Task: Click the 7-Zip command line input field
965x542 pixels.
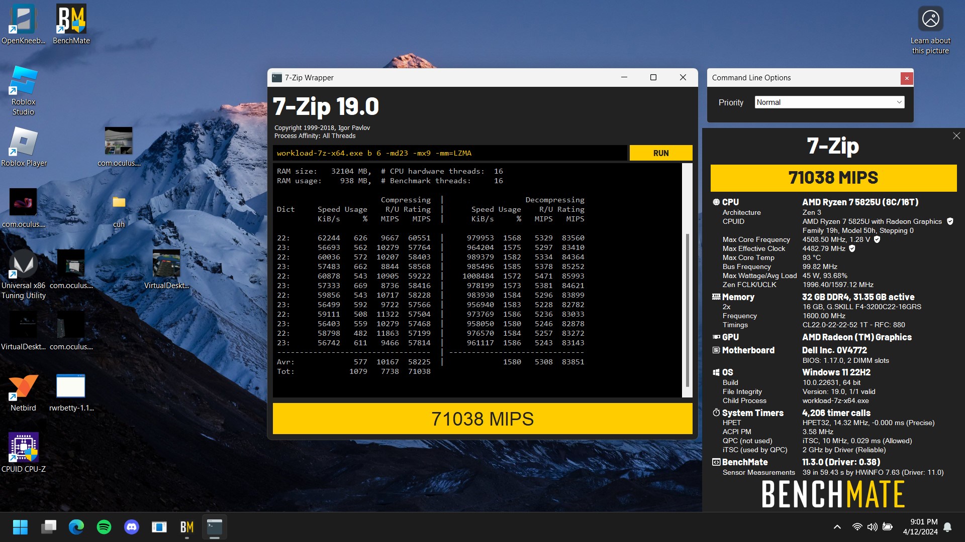Action: 450,153
